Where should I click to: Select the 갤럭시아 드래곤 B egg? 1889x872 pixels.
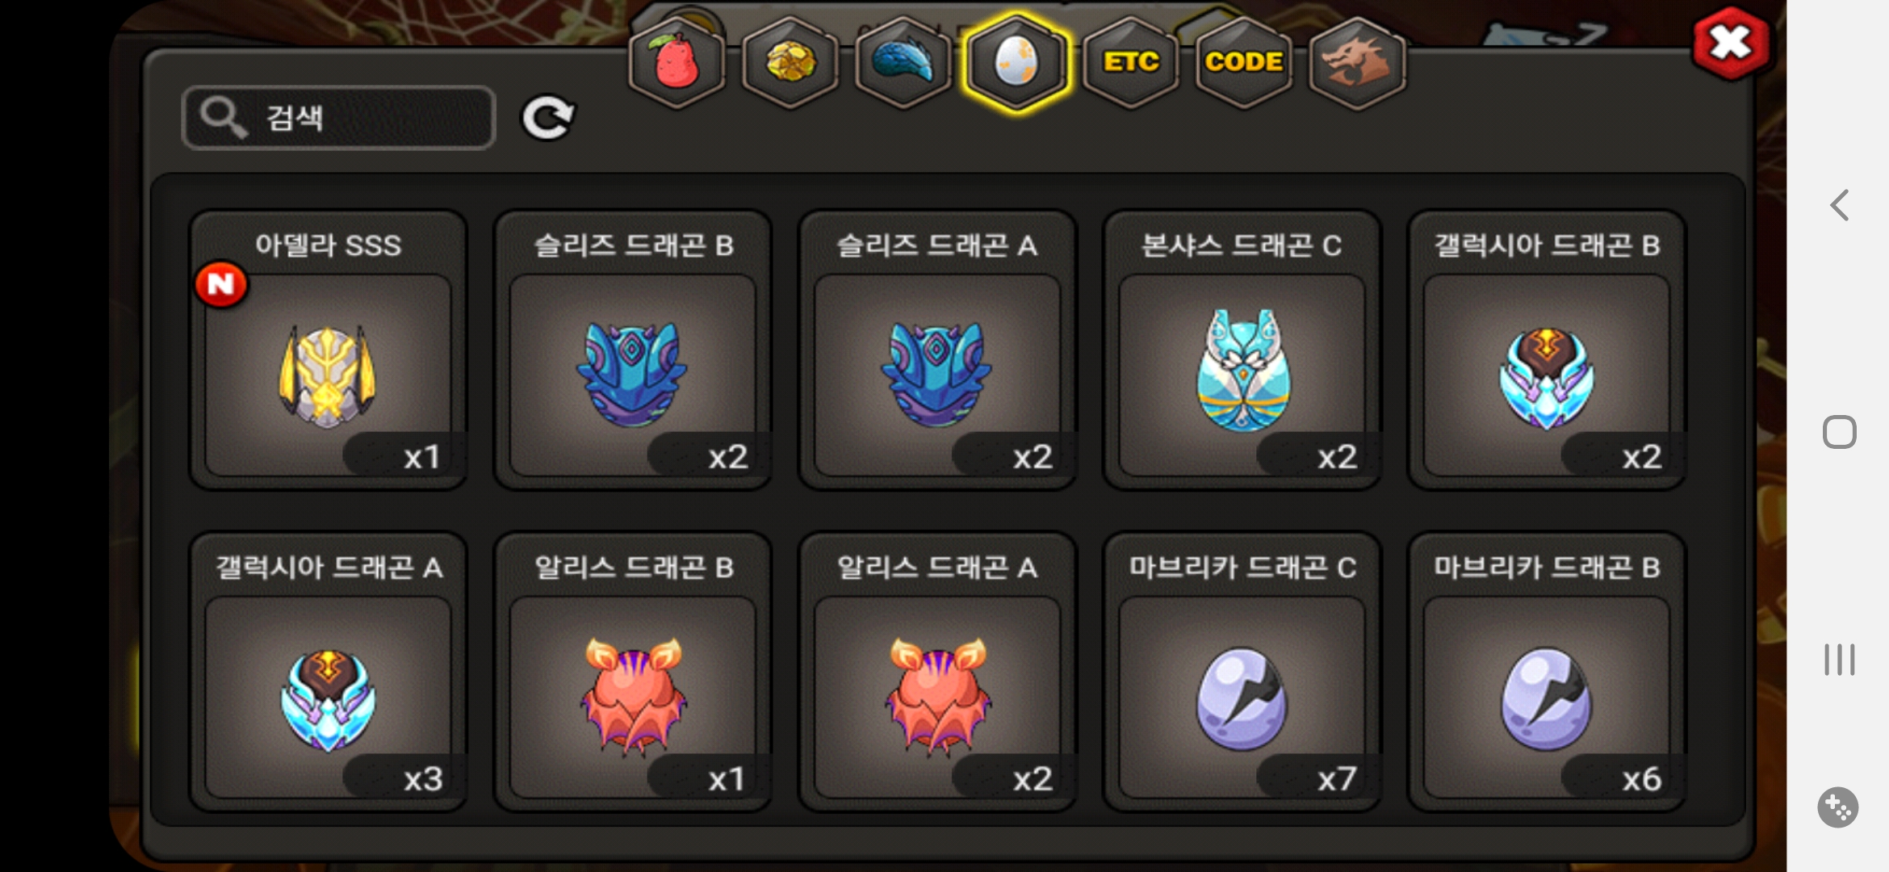coord(1547,350)
